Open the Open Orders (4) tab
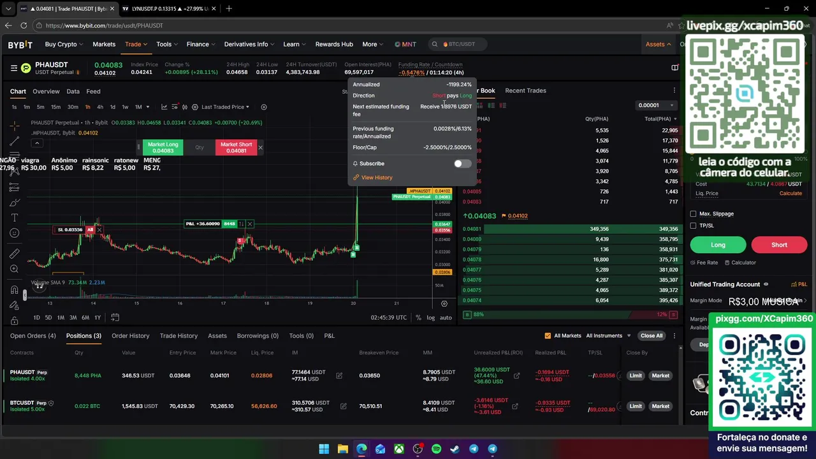Viewport: 816px width, 459px height. 33,336
